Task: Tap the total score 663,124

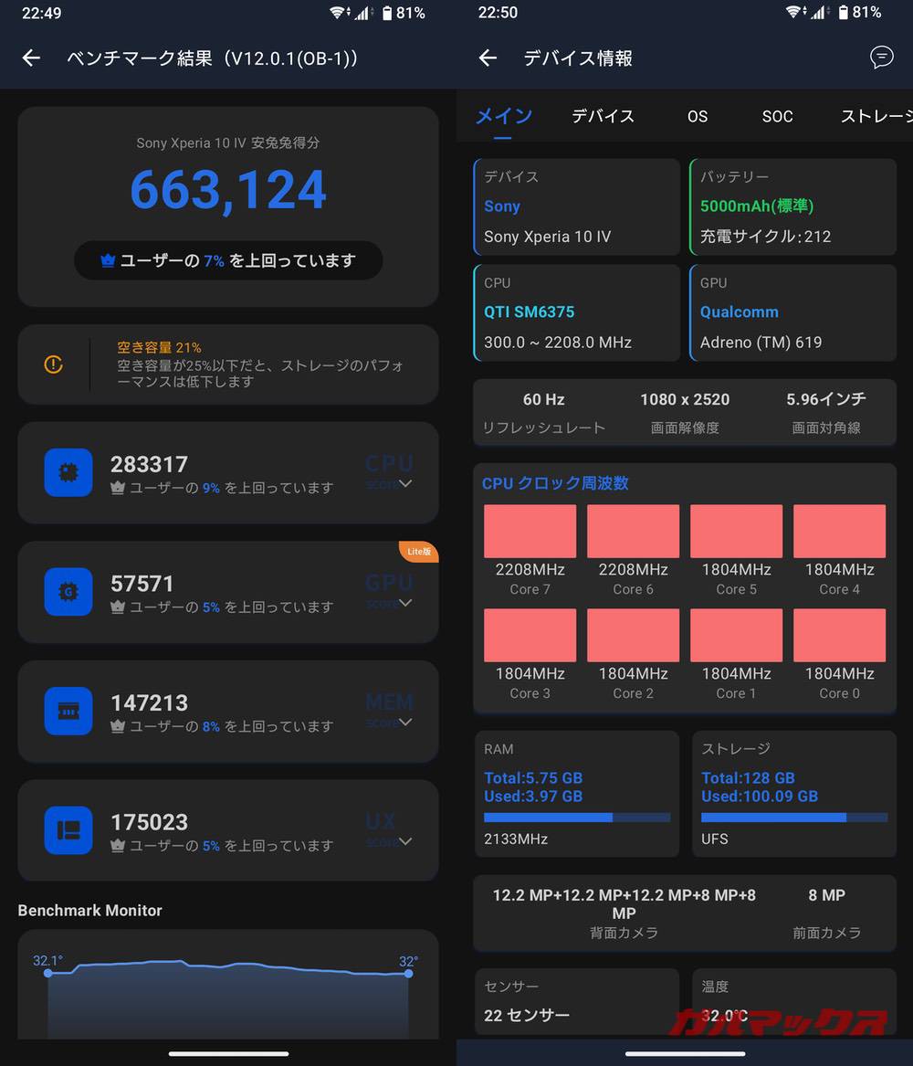Action: [228, 190]
